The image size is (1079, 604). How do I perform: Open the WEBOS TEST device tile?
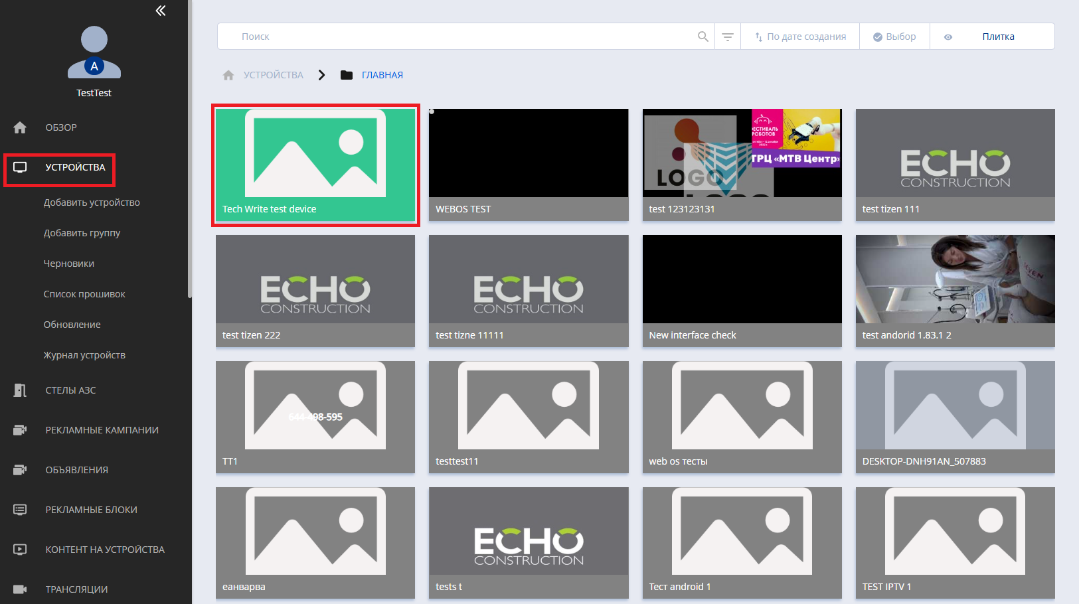(x=529, y=165)
